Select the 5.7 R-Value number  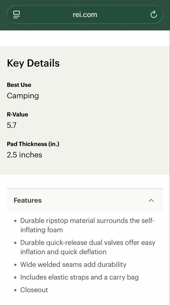tap(12, 125)
